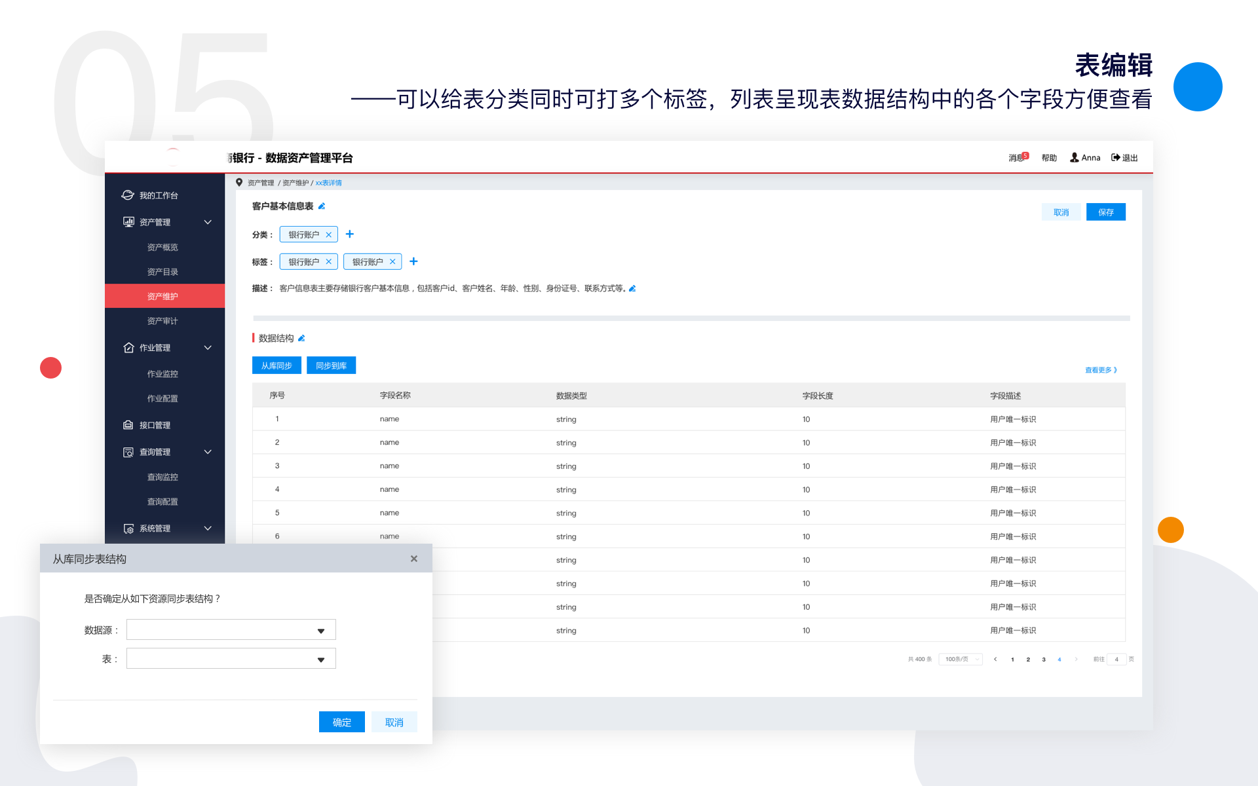The height and width of the screenshot is (786, 1258).
Task: Click the edit pencil next to 客户基本信息表
Action: (x=322, y=206)
